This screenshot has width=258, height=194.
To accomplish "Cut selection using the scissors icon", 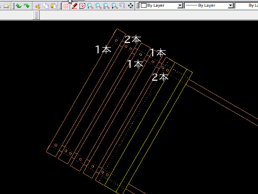I will click(x=38, y=6).
